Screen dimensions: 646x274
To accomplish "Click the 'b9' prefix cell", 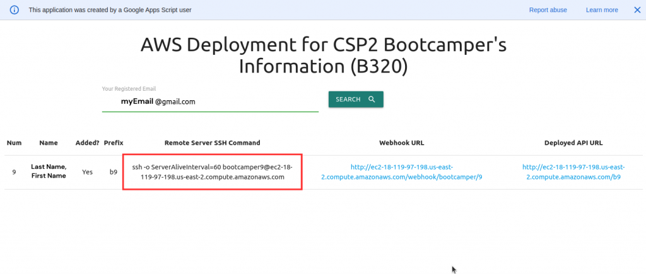I will coord(114,172).
